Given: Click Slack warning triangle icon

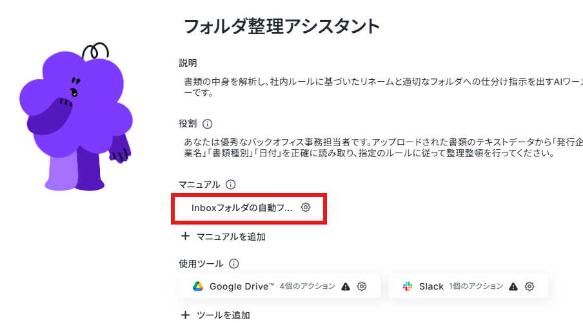Looking at the screenshot, I should pyautogui.click(x=513, y=287).
